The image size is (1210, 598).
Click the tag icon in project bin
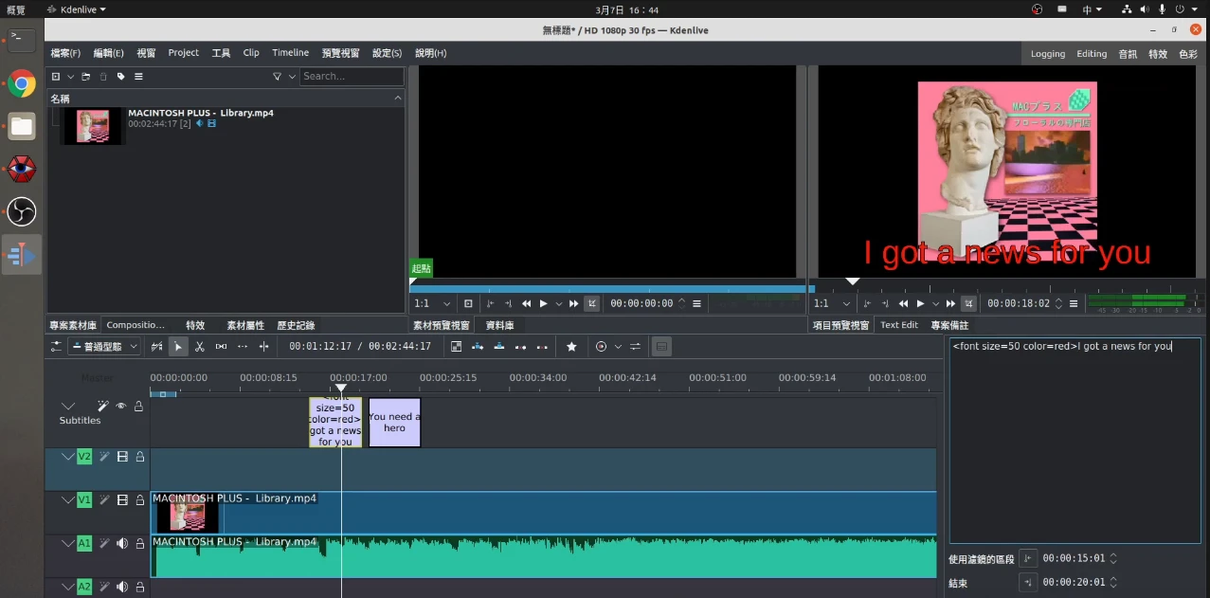pos(120,77)
